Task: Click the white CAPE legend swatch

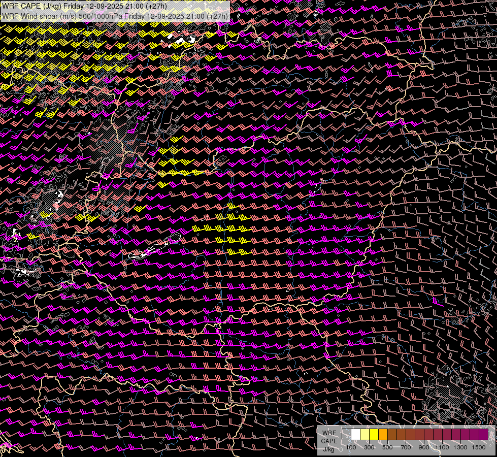Action: (355, 434)
